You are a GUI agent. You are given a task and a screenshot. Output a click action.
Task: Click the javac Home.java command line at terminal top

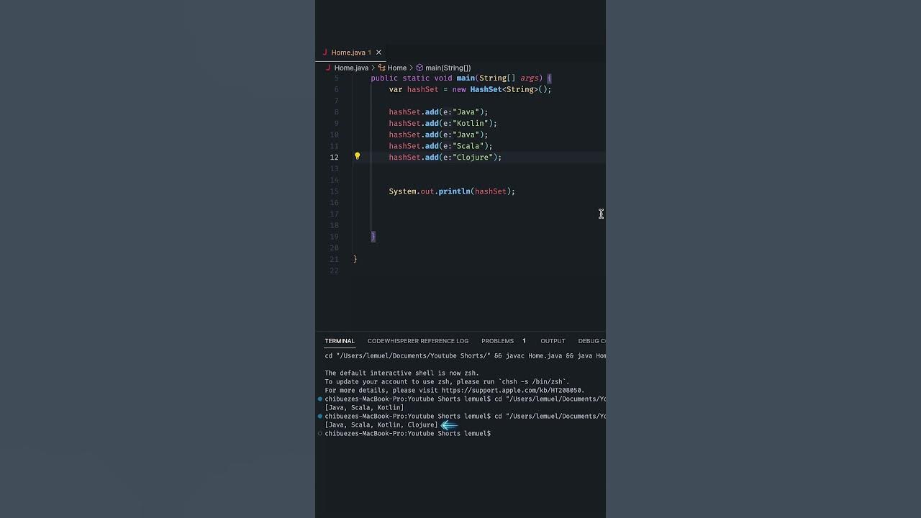tap(465, 356)
